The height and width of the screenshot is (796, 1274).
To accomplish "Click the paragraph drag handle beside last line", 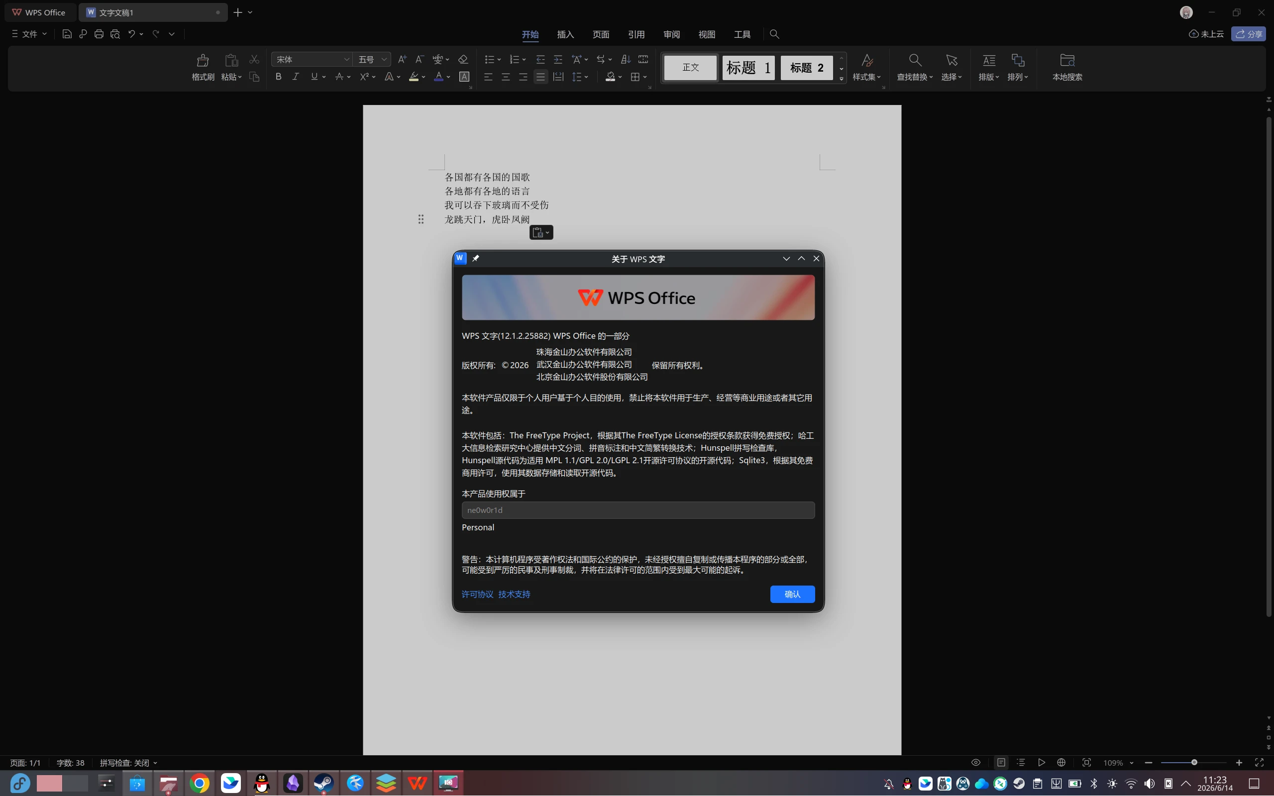I will coord(421,219).
